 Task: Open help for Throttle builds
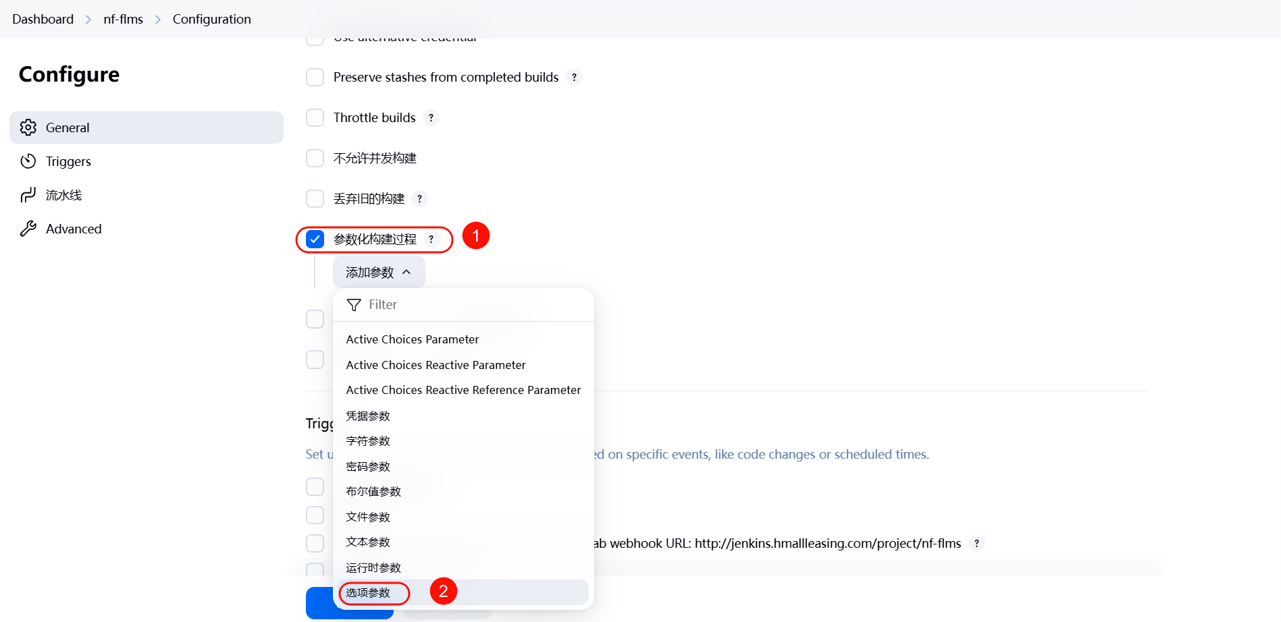click(431, 118)
